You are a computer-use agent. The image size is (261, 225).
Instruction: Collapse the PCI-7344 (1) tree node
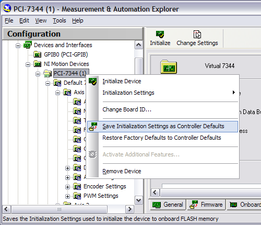coord(38,74)
